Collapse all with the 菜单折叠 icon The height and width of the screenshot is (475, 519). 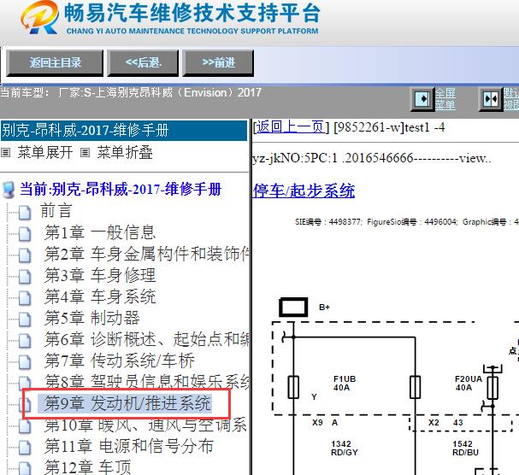[85, 152]
